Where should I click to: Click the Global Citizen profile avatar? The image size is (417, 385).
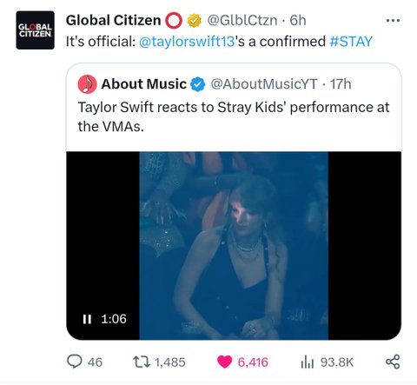coord(35,30)
